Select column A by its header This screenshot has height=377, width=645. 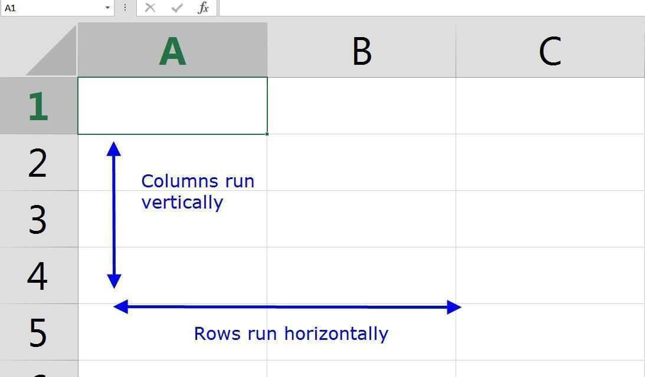click(172, 51)
